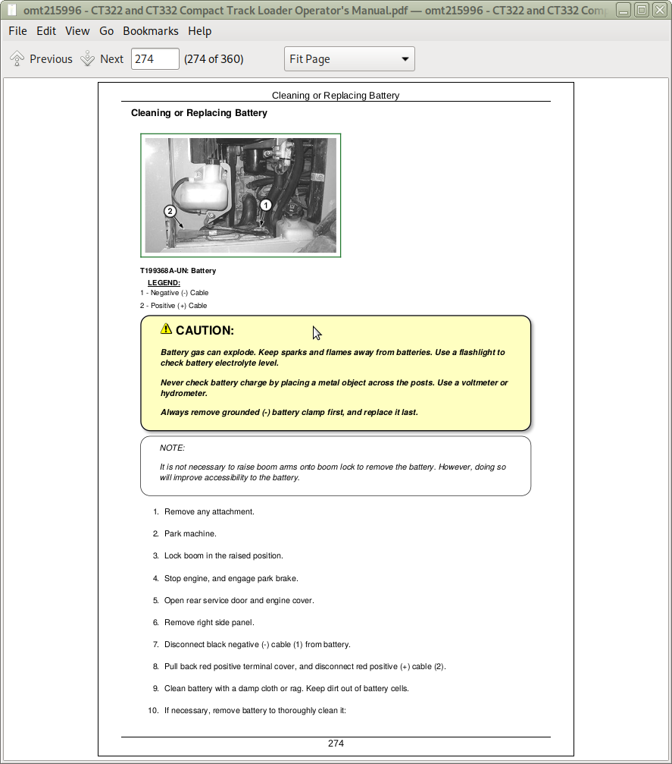Click step 10 'If necessary, remove battery' text
The width and height of the screenshot is (672, 764).
255,710
